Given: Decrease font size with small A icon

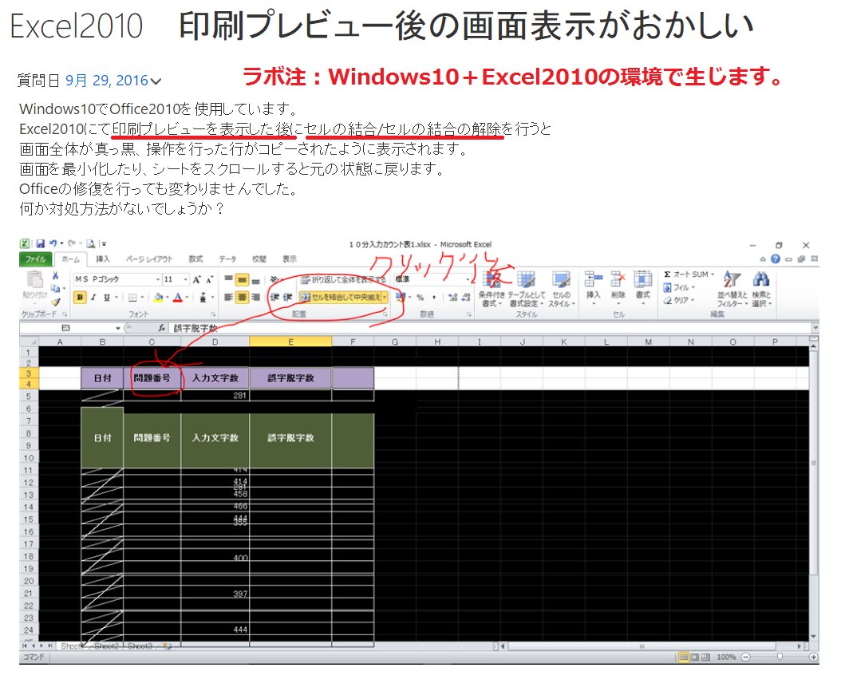Looking at the screenshot, I should (209, 279).
